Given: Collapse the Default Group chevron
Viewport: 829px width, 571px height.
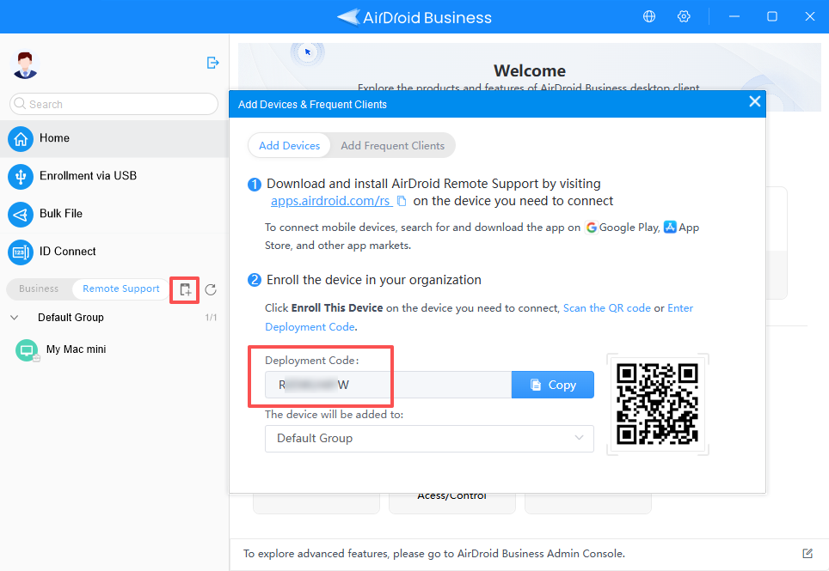Looking at the screenshot, I should (x=15, y=318).
